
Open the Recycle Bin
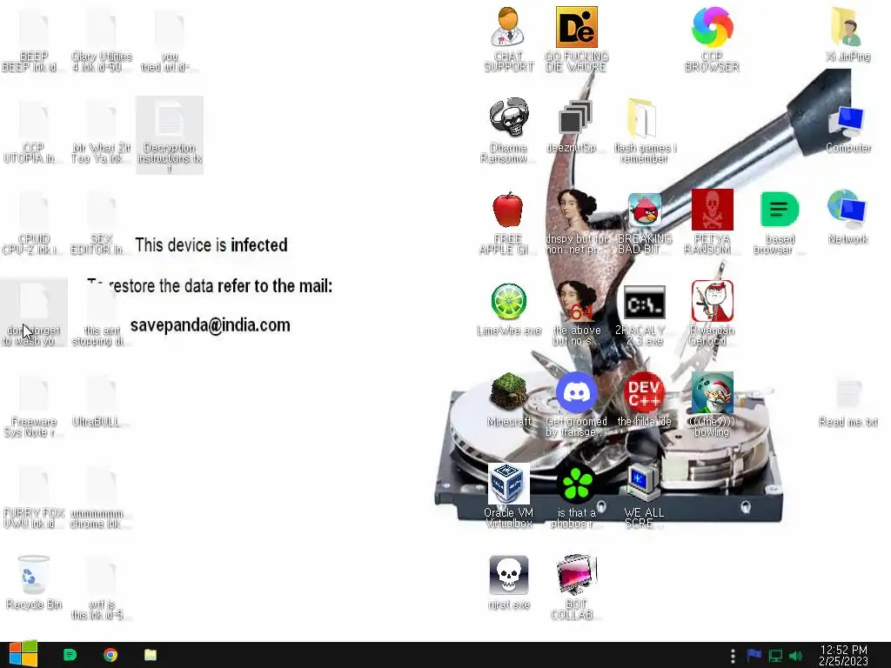click(34, 583)
